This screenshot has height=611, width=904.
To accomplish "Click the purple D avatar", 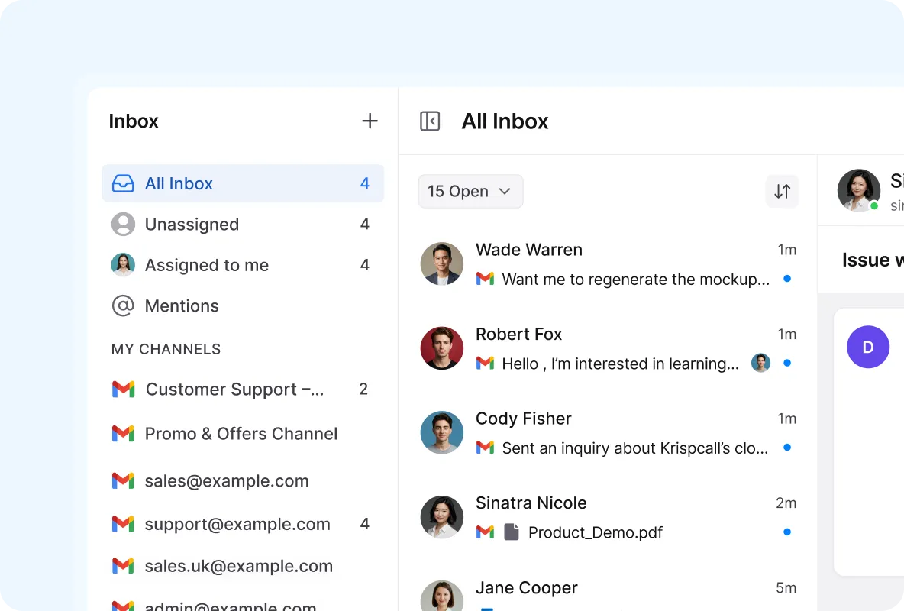I will click(x=868, y=348).
